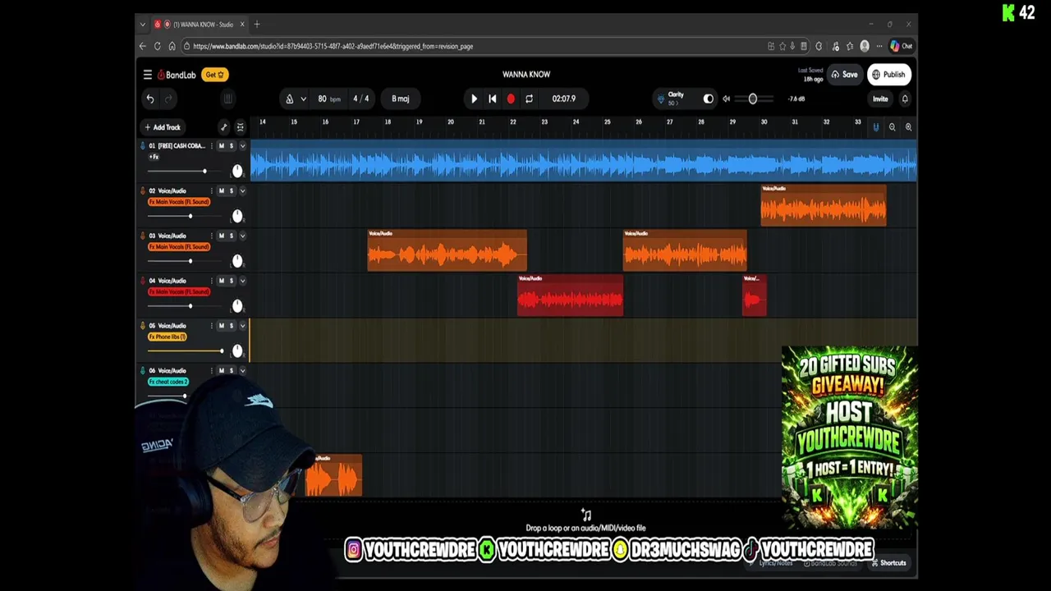
Task: Solo track 01 CASH COBA
Action: (231, 146)
